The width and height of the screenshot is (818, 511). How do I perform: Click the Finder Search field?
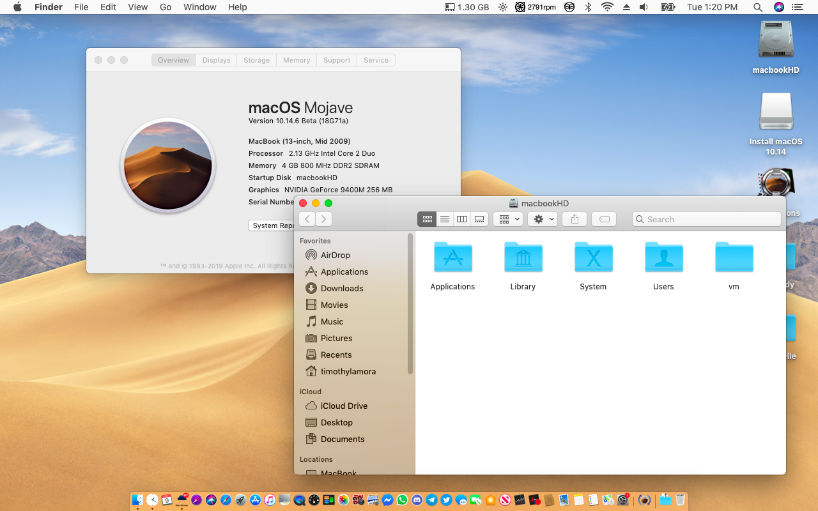pos(707,219)
